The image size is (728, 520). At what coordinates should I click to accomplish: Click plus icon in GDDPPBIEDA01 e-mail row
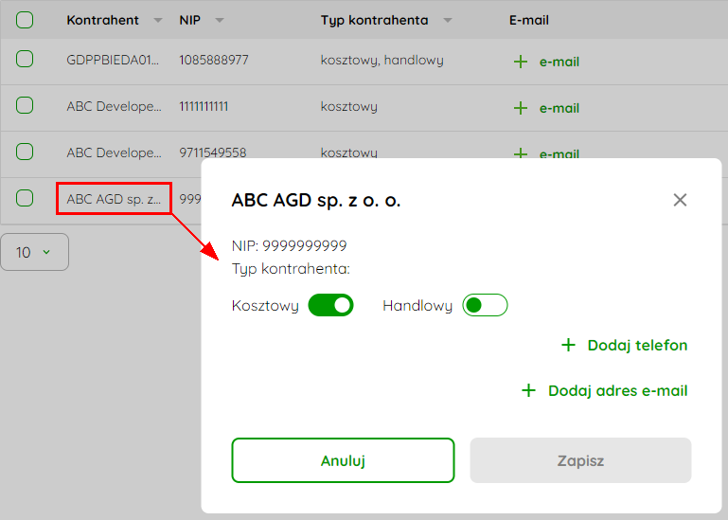tap(520, 62)
